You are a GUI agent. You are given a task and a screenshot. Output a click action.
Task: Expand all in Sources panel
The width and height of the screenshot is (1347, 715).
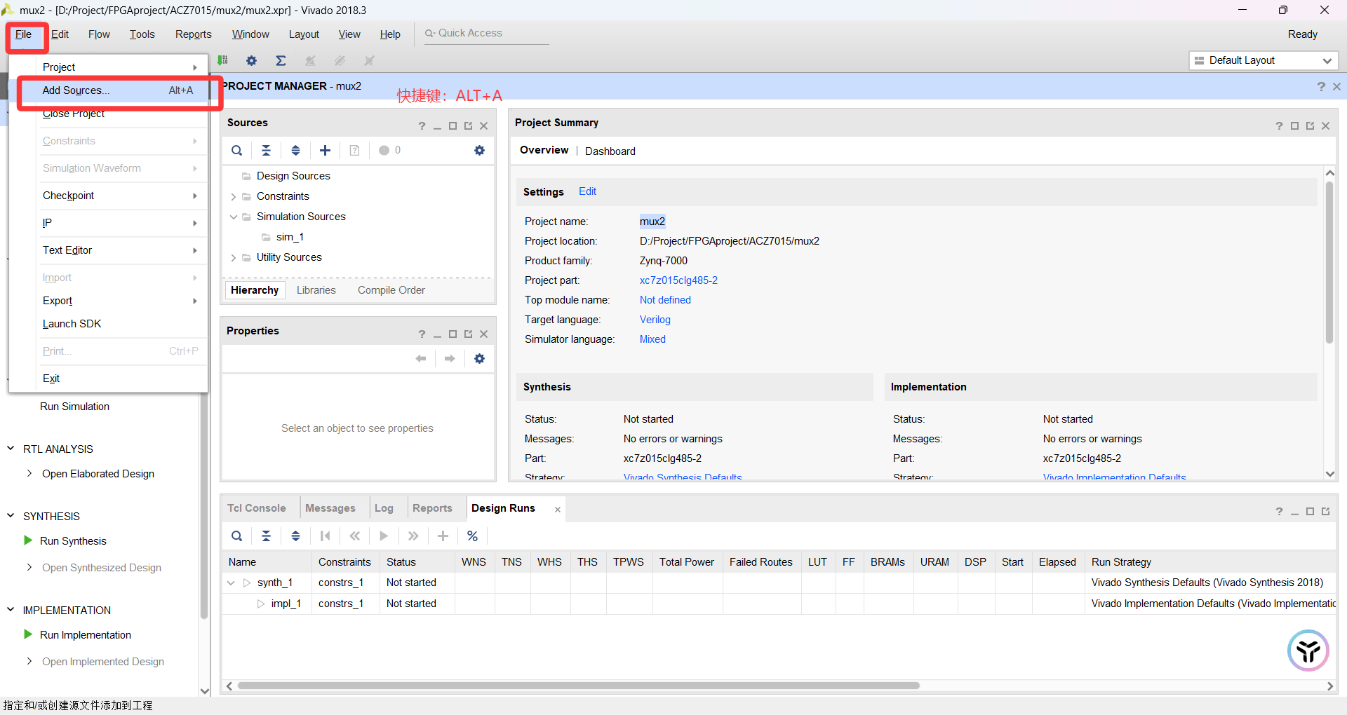tap(296, 151)
